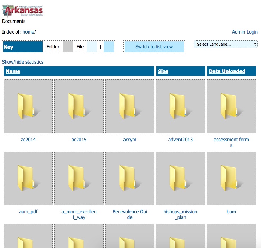Sort by Size column header
This screenshot has width=261, height=248.
click(163, 71)
